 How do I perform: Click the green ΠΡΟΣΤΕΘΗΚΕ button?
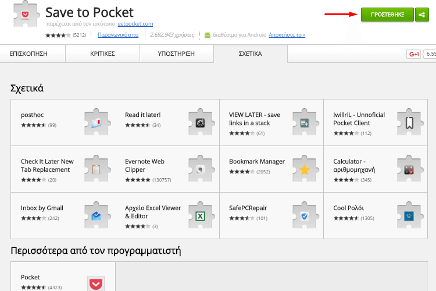tap(387, 15)
